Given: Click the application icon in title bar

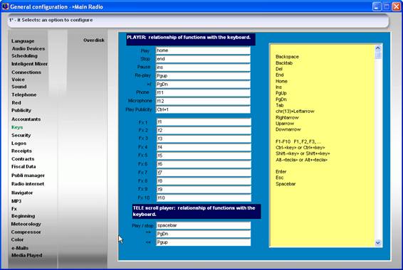Looking at the screenshot, I should tap(5, 6).
